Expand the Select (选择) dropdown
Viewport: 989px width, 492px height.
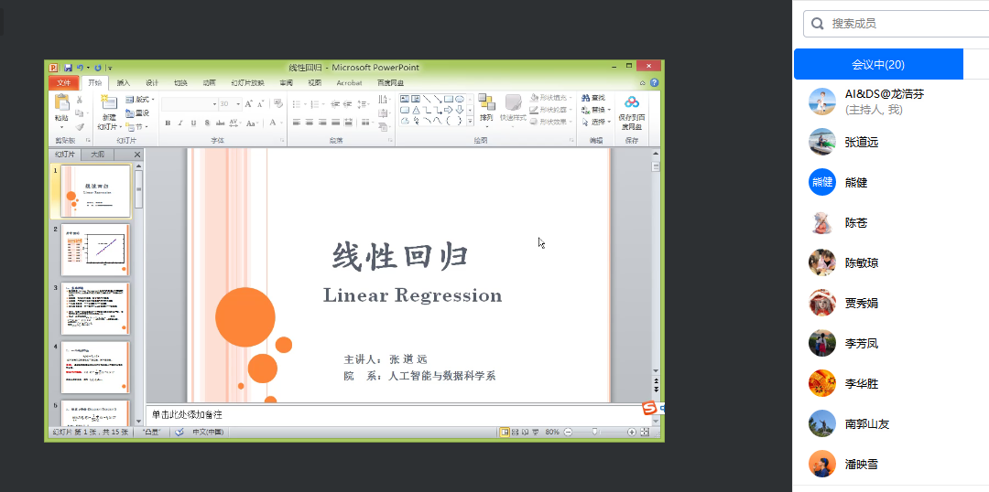click(x=600, y=122)
